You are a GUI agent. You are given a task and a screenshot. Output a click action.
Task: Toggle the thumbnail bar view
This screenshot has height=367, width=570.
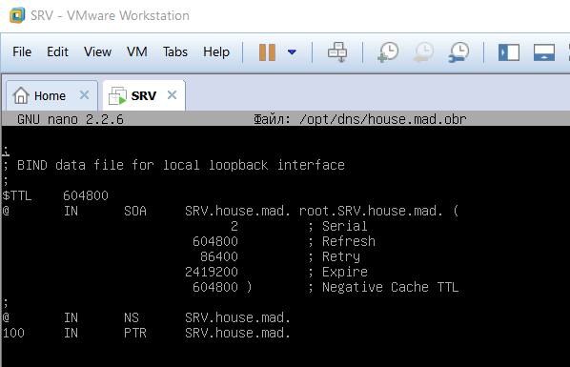[544, 52]
